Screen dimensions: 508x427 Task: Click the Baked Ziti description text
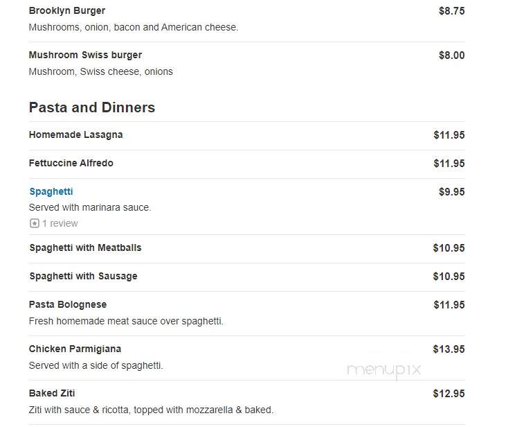click(x=151, y=410)
